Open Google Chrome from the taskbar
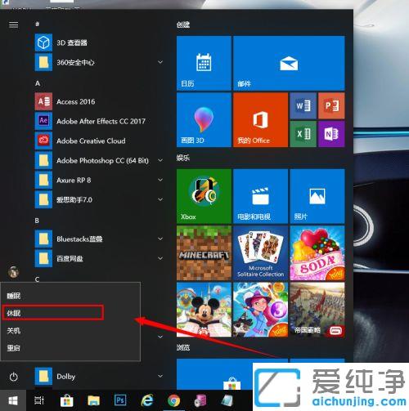Image resolution: width=409 pixels, height=411 pixels. point(173,400)
